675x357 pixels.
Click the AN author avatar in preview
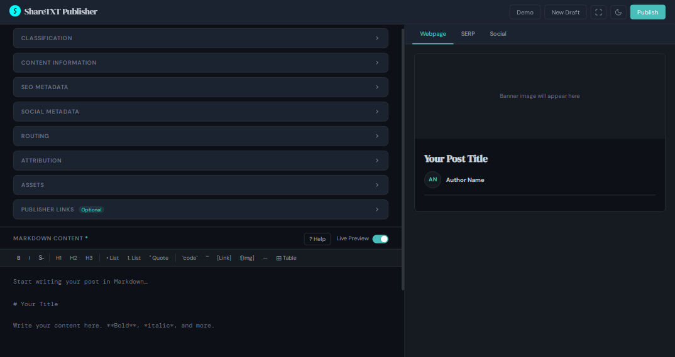(x=432, y=179)
